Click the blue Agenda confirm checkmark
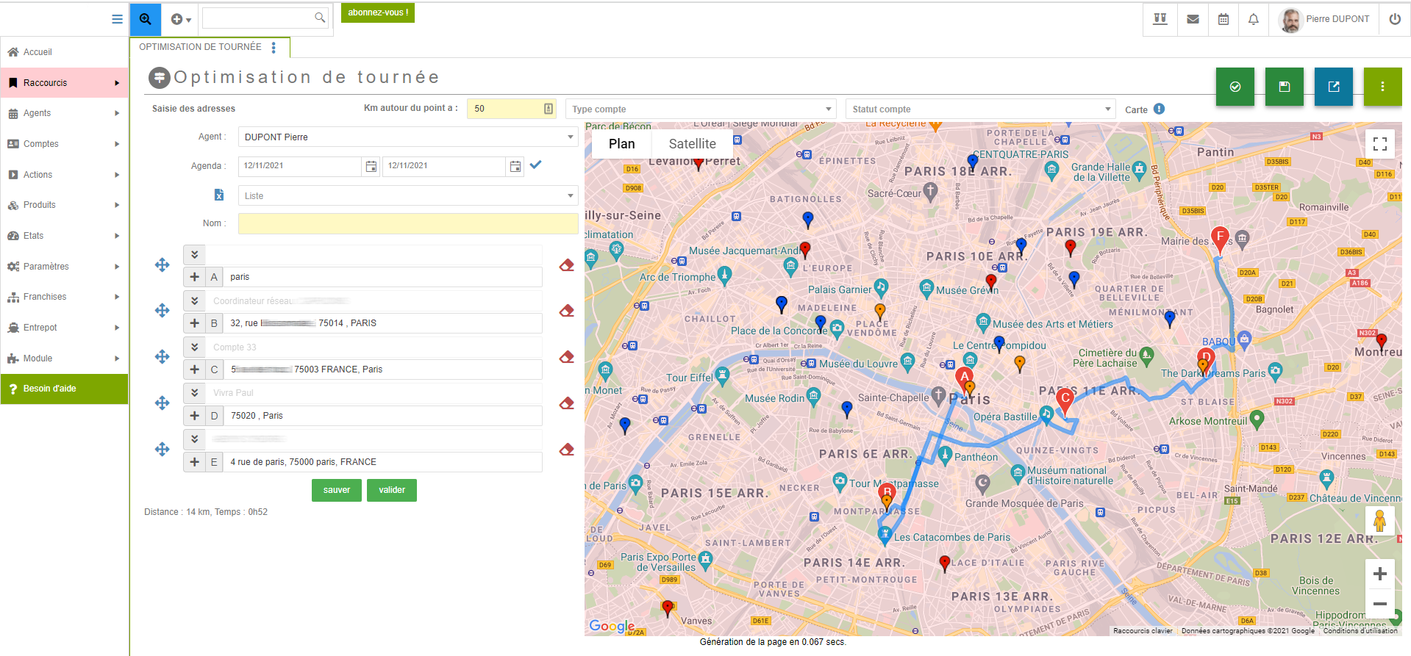Screen dimensions: 1411x656 point(536,165)
